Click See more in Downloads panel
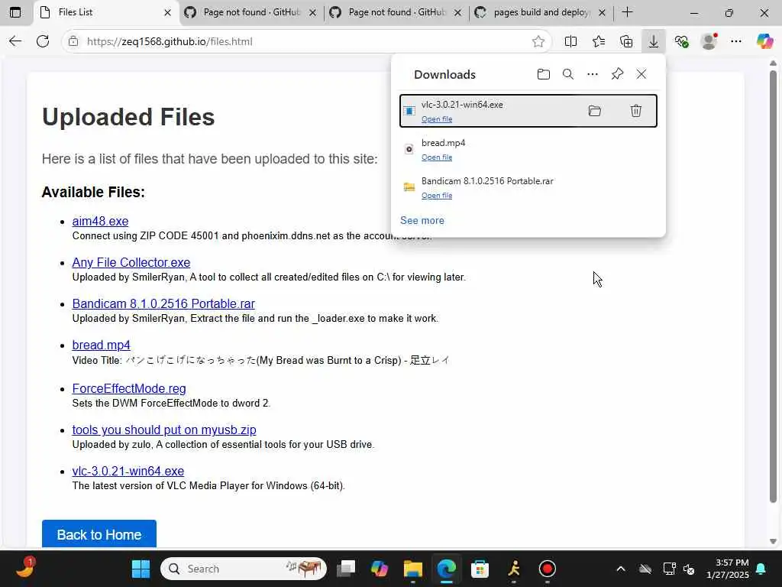782x587 pixels. pos(422,220)
